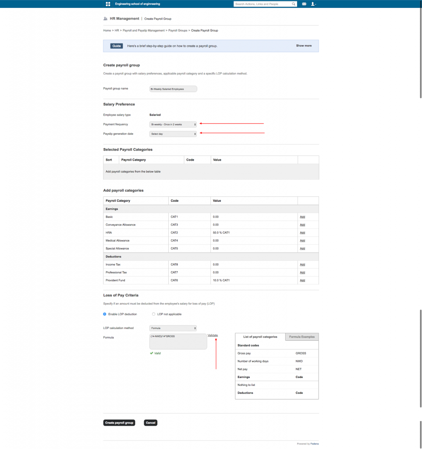
Task: Switch to the Formula Examples tab
Action: tap(301, 337)
